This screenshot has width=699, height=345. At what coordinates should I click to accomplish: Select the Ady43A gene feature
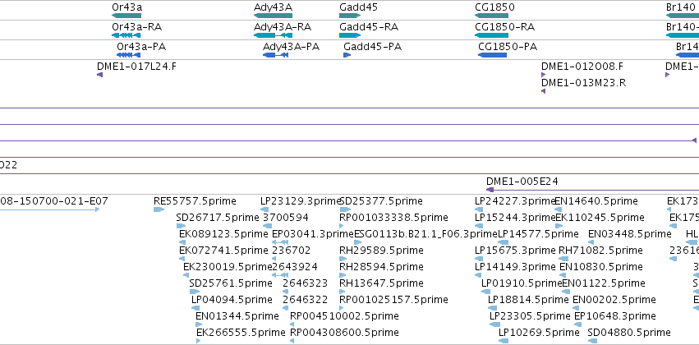coord(273,16)
